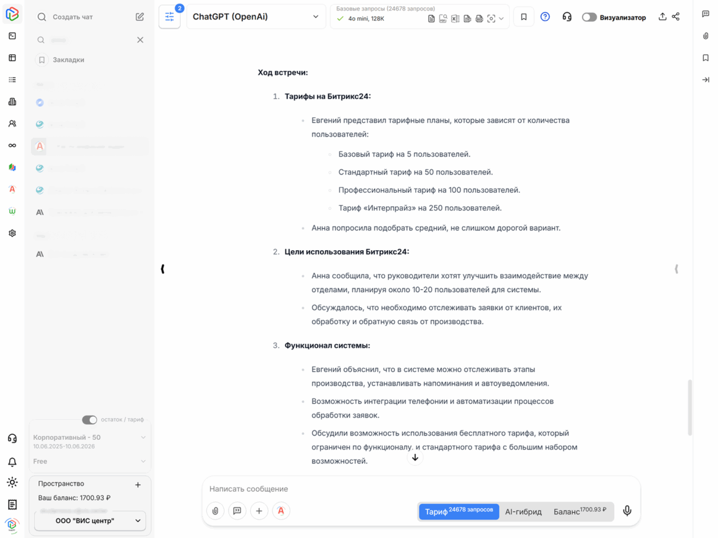The image size is (718, 538).
Task: Bookmark this chat via header bookmark icon
Action: coord(524,17)
